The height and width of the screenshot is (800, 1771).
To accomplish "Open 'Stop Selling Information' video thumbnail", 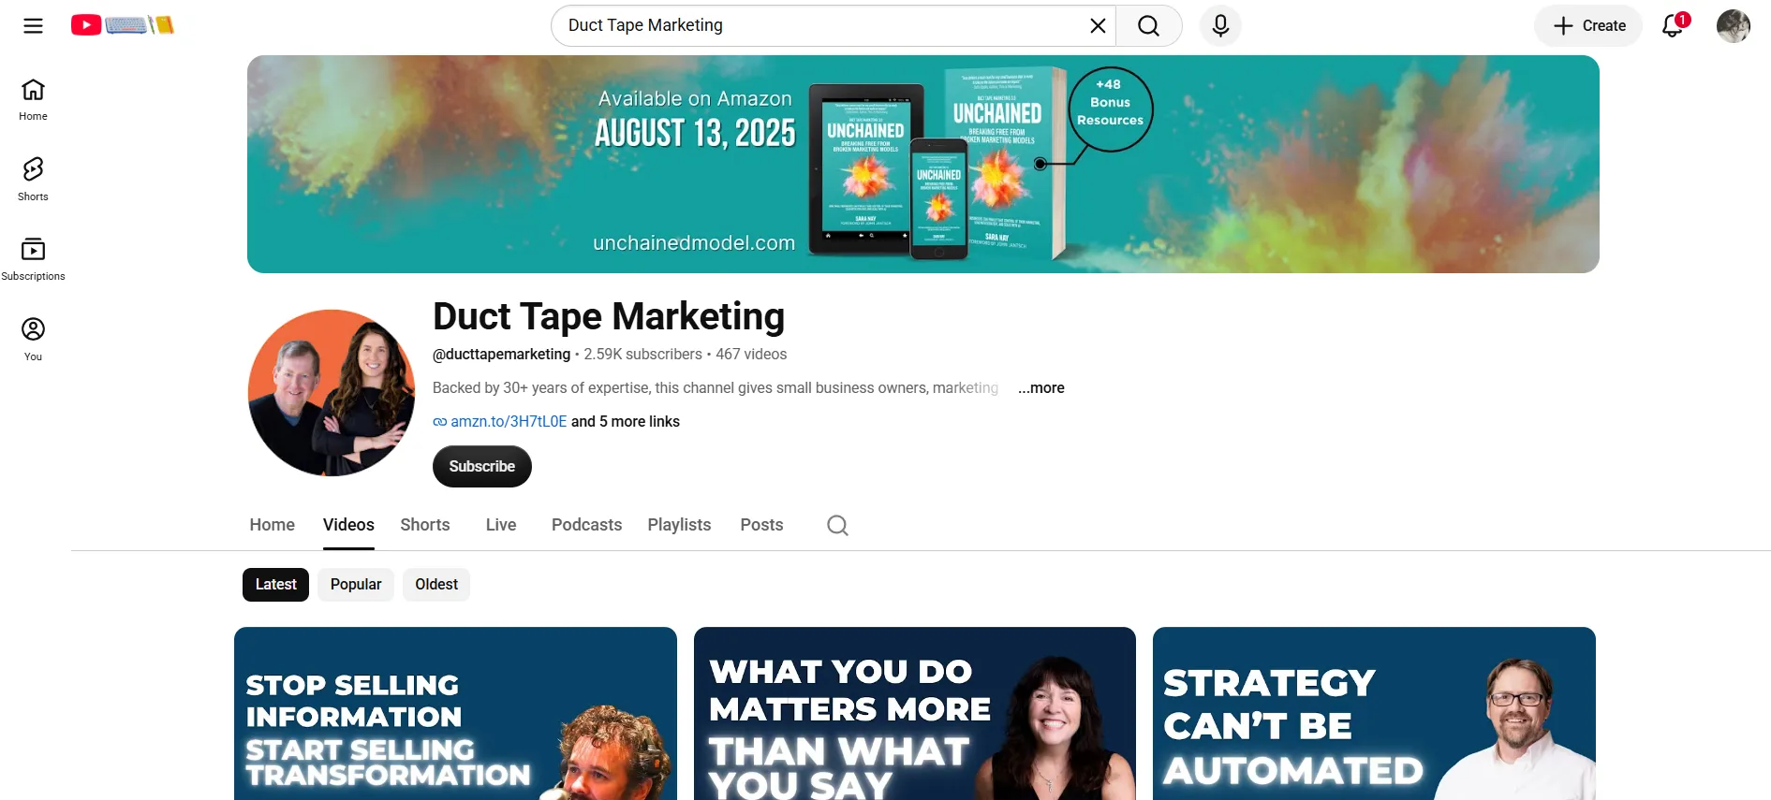I will point(455,714).
